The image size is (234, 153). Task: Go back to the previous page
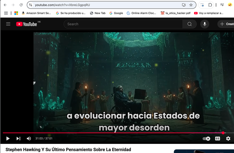(5, 5)
